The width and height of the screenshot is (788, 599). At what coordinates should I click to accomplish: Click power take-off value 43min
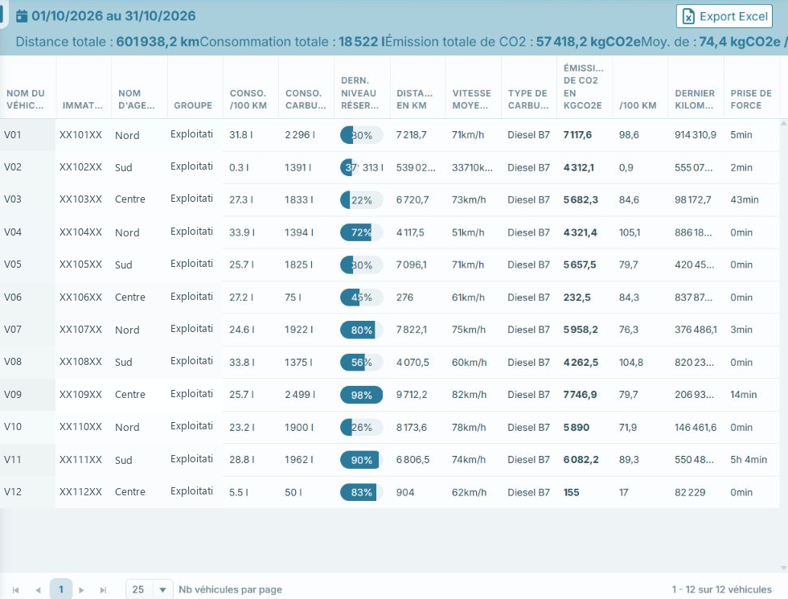click(745, 199)
